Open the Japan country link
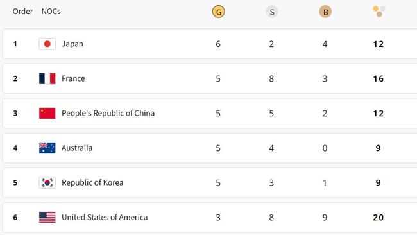This screenshot has height=235, width=417. point(72,44)
